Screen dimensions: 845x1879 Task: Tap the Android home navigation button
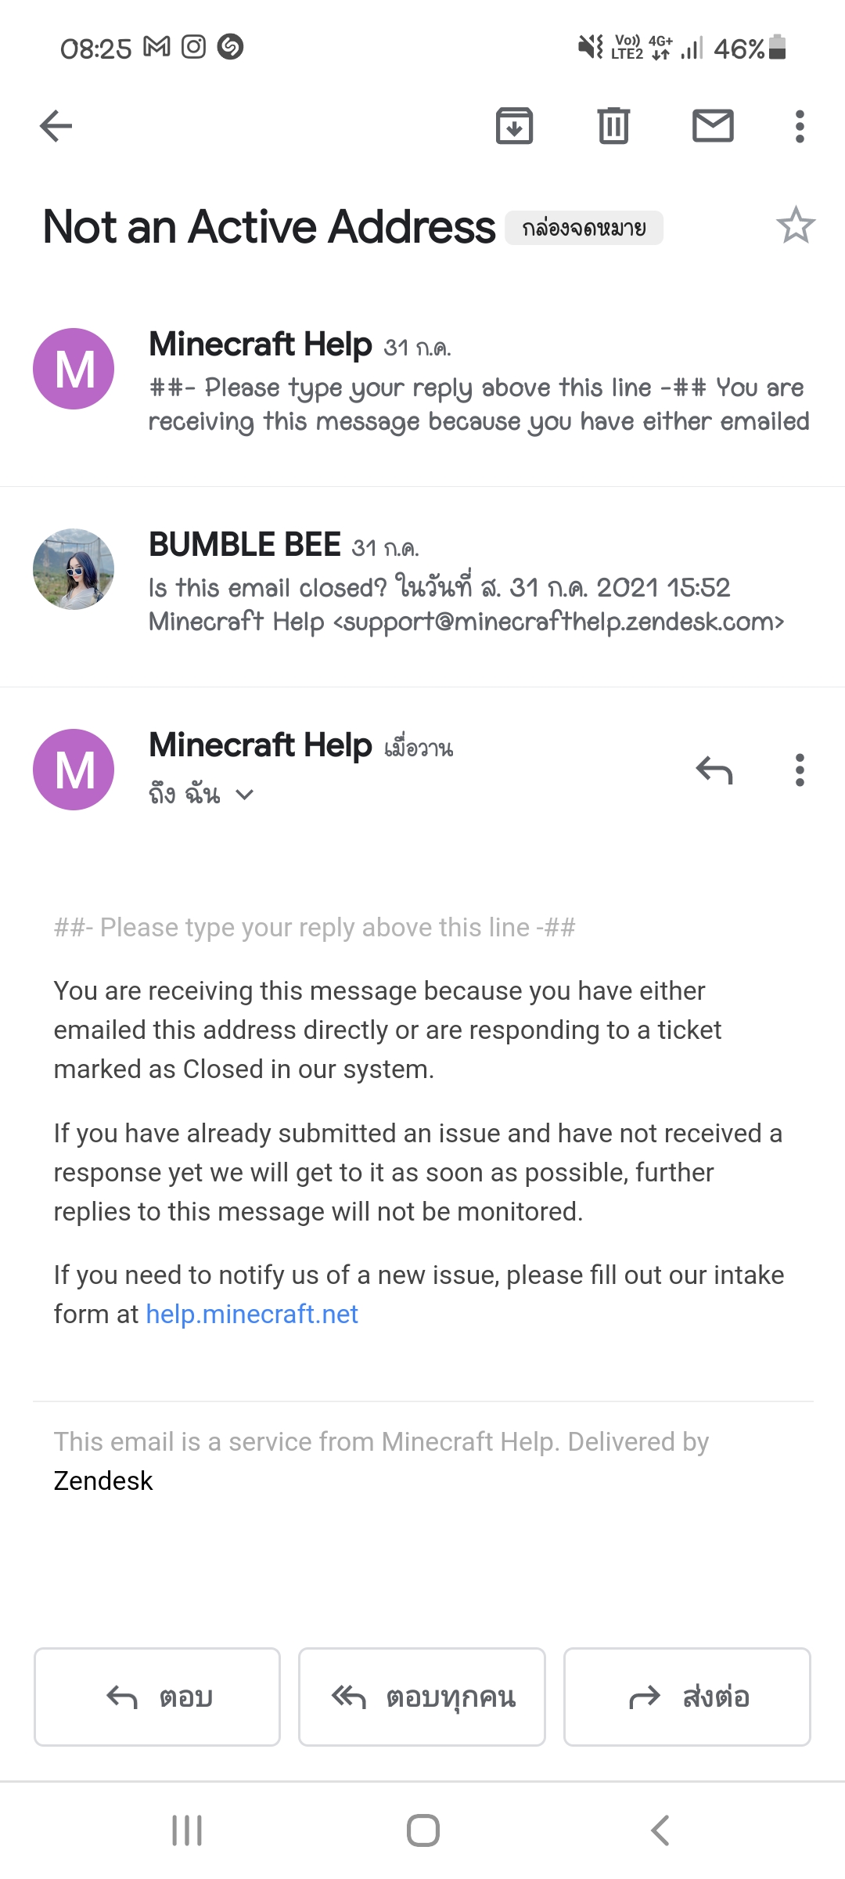point(422,1830)
